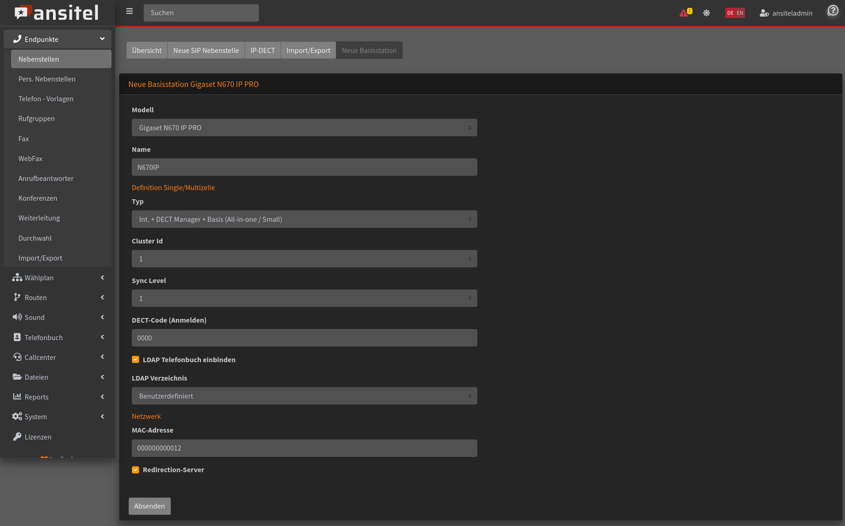Open Lizenzen with the key icon

pos(17,437)
